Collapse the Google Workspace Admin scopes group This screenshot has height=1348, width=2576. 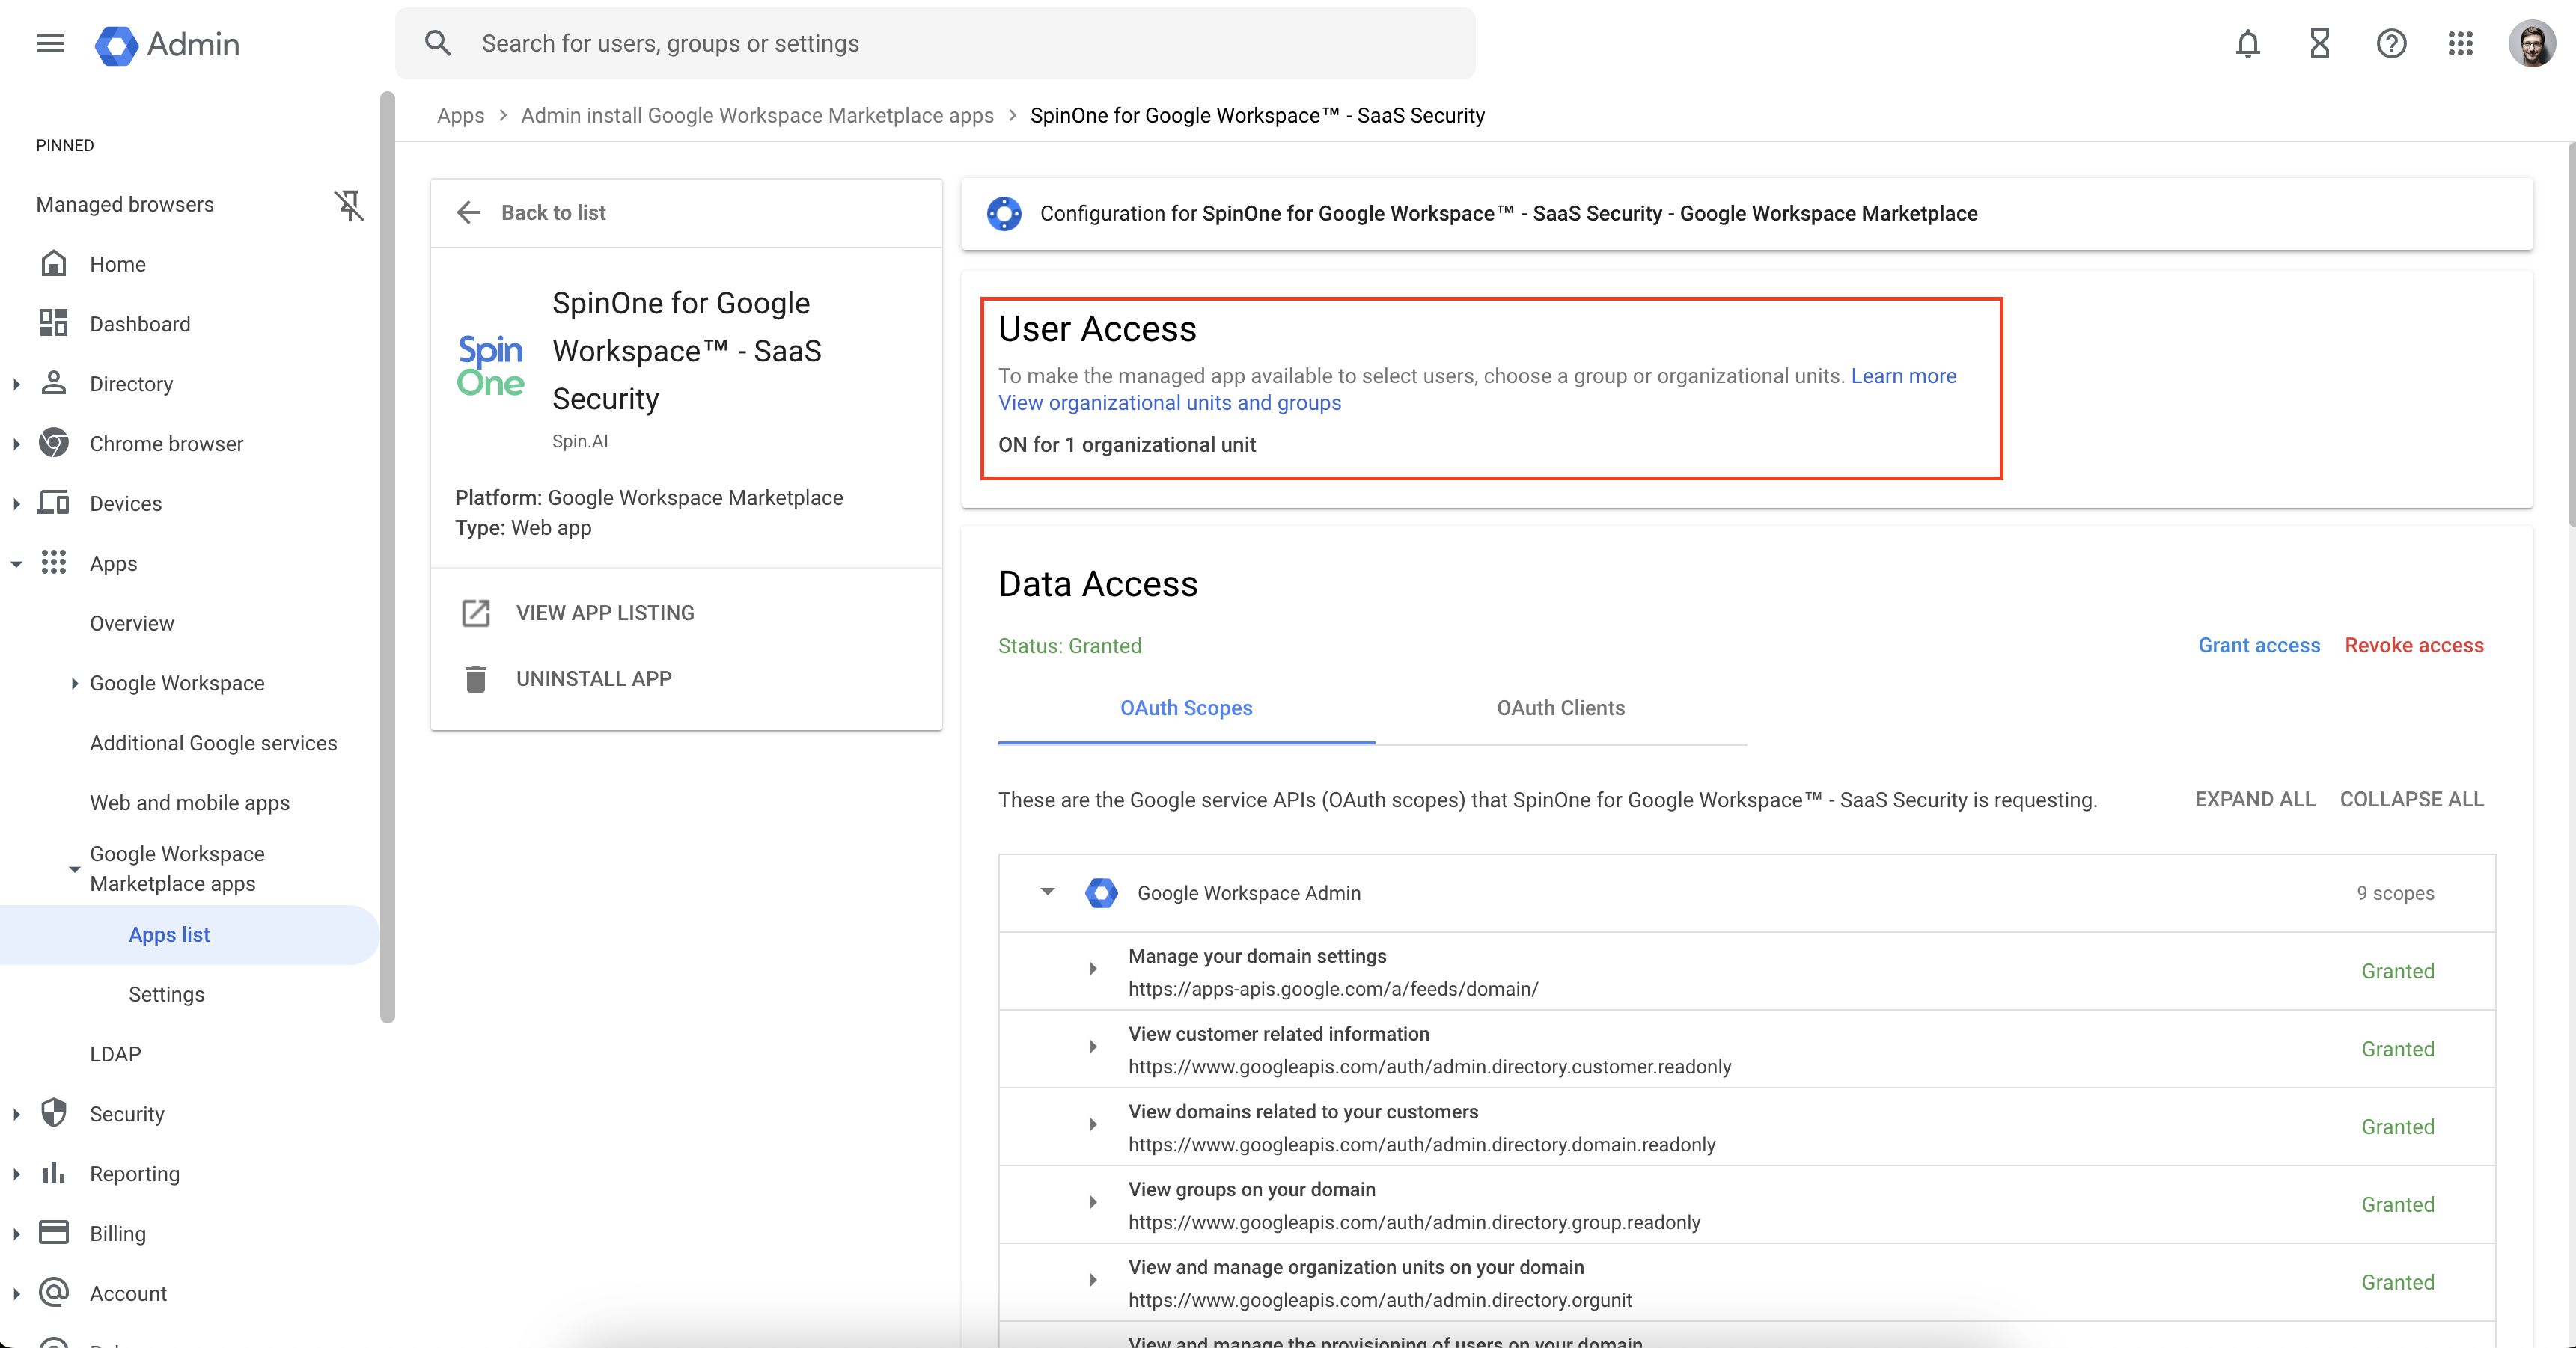coord(1047,892)
